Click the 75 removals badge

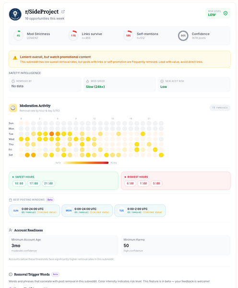pyautogui.click(x=220, y=108)
